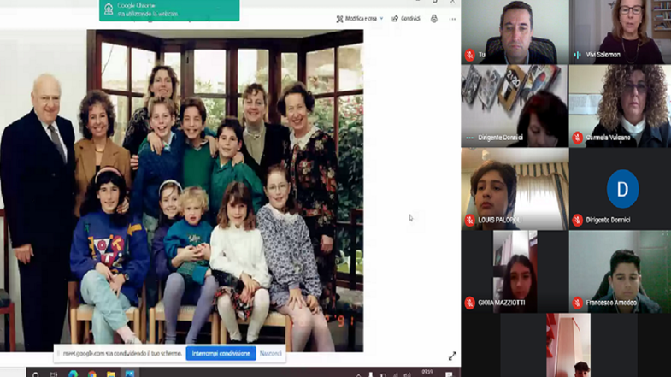Select Carmela Vulcano's video tile
The width and height of the screenshot is (671, 377).
[x=620, y=106]
